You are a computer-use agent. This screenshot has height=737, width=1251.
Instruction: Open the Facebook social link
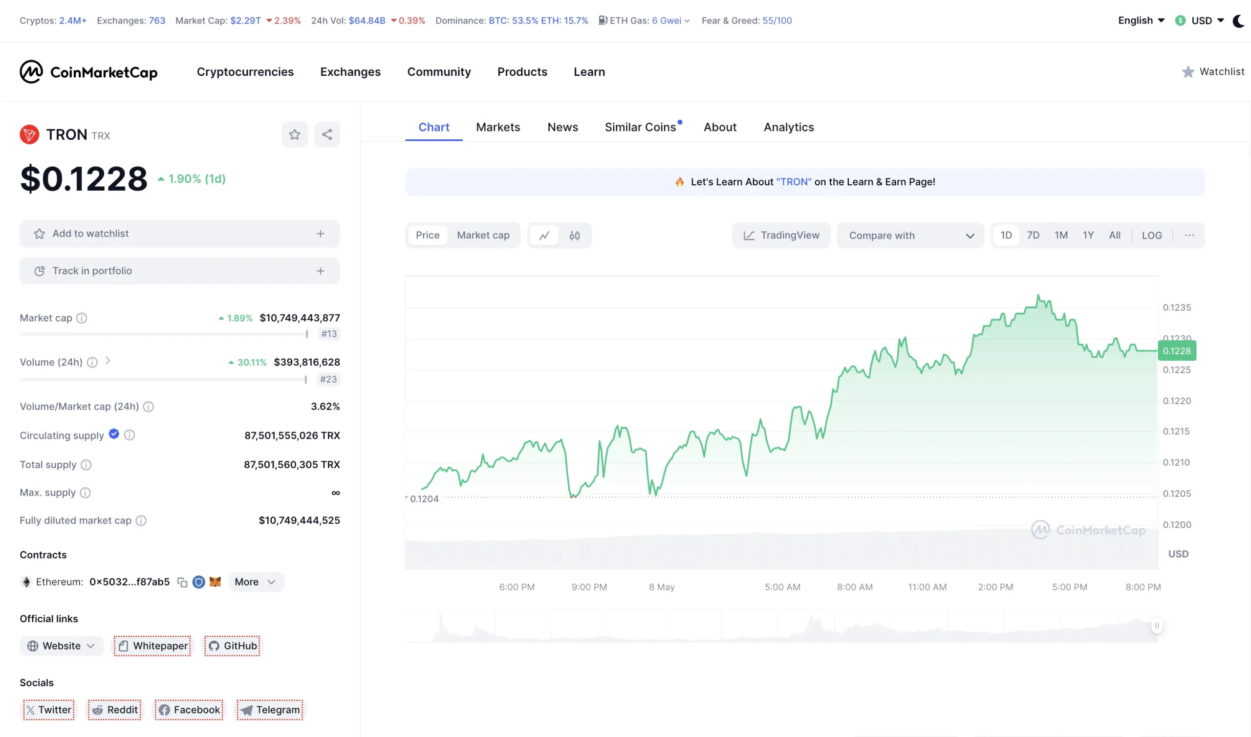pyautogui.click(x=189, y=710)
